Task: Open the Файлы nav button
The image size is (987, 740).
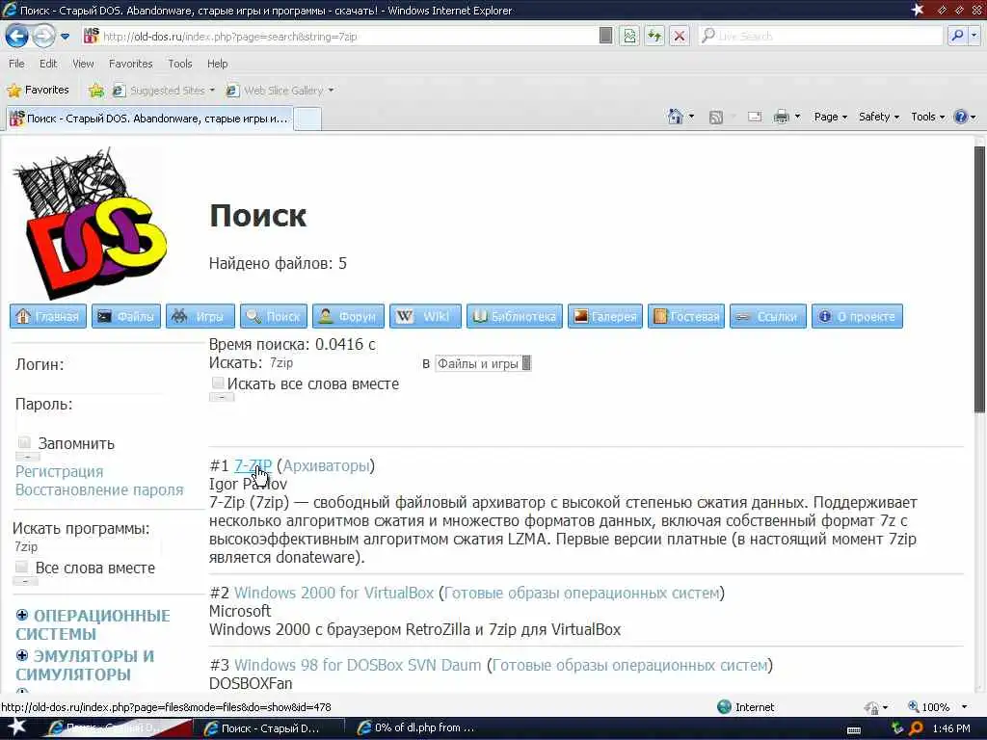Action: [x=126, y=316]
